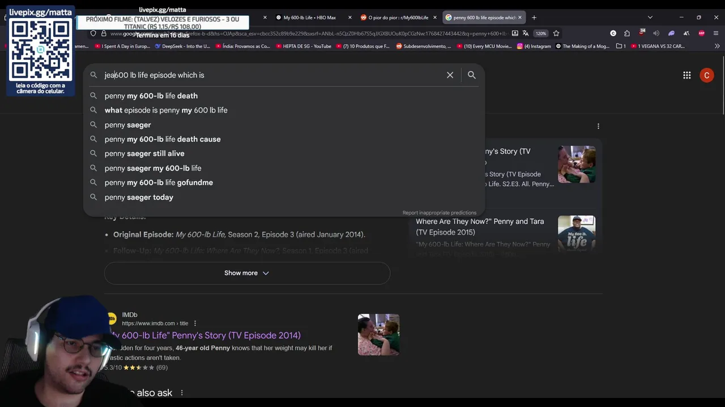
Task: Click the white circular 'C' toolbar extension
Action: coord(613,33)
